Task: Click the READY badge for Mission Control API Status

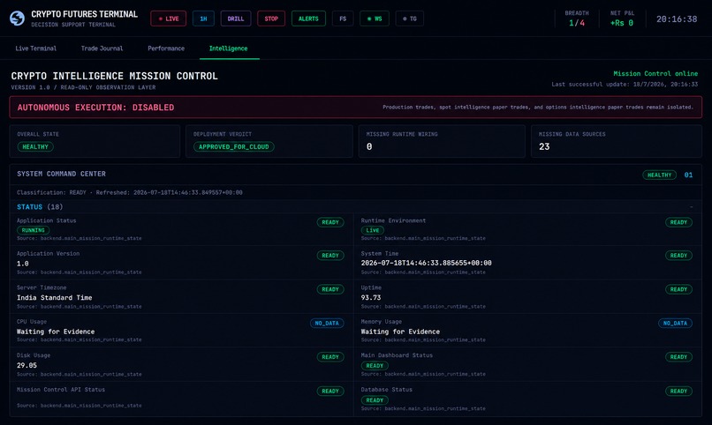Action: tap(330, 391)
